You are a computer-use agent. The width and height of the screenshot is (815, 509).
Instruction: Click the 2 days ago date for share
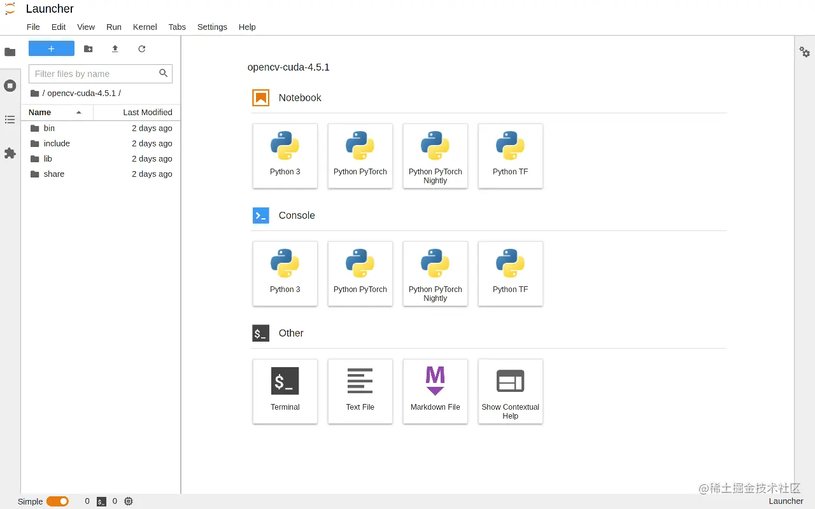152,174
